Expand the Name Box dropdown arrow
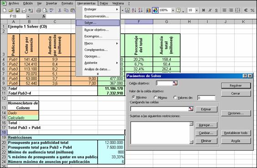 tap(28, 16)
